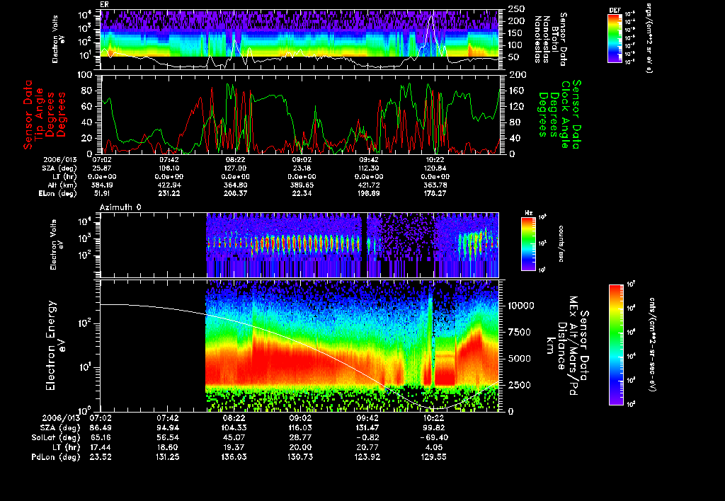Click SolLat value 45.07
Image resolution: width=725 pixels, height=501 pixels.
[234, 437]
